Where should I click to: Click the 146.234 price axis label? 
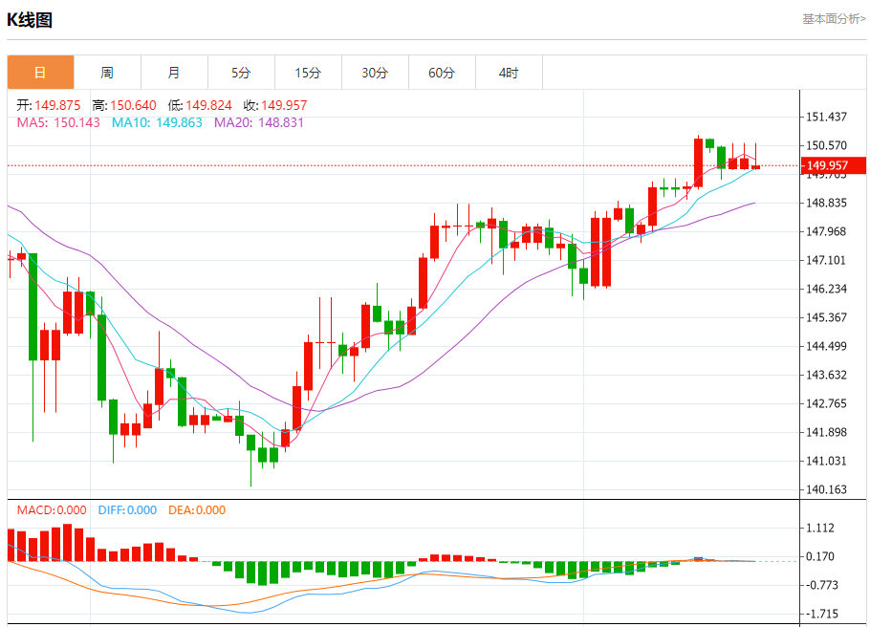(x=826, y=289)
